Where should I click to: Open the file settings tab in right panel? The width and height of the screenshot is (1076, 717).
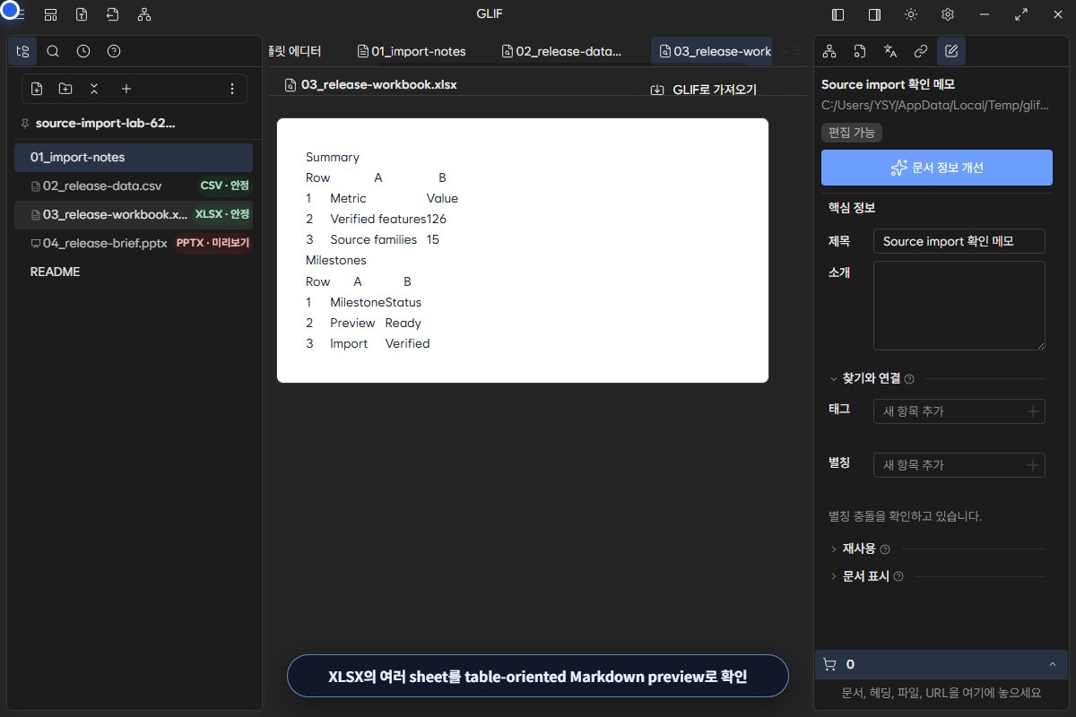pos(860,51)
